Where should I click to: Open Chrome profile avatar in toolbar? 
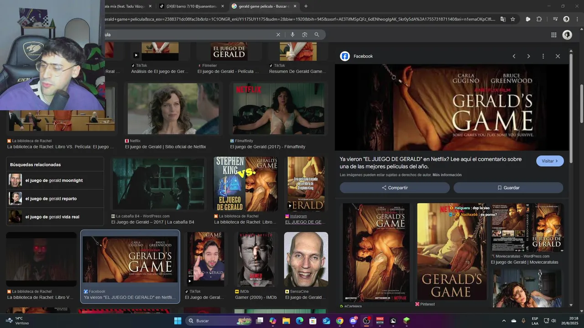566,19
